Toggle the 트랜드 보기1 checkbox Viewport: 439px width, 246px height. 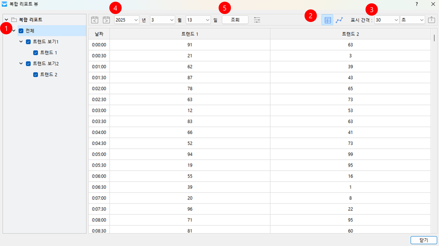pyautogui.click(x=28, y=42)
